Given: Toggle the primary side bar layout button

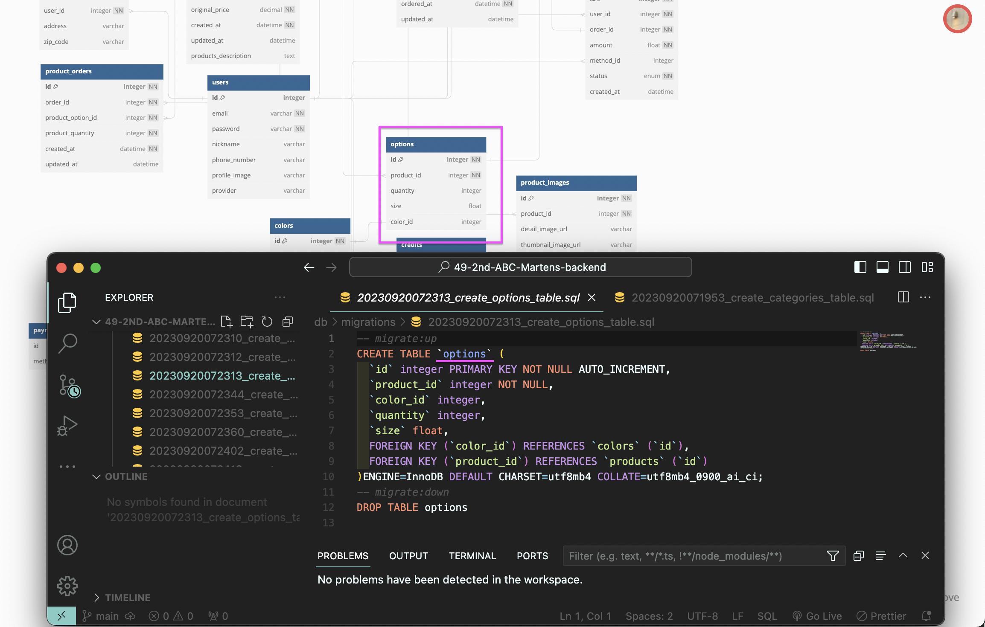Looking at the screenshot, I should coord(860,267).
